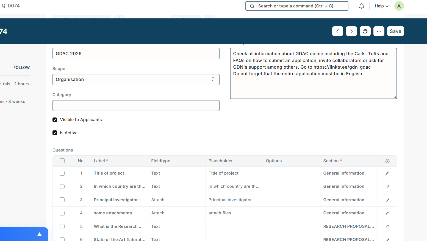This screenshot has width=427, height=241.
Task: Edit the 'Title of project' row
Action: [387, 173]
